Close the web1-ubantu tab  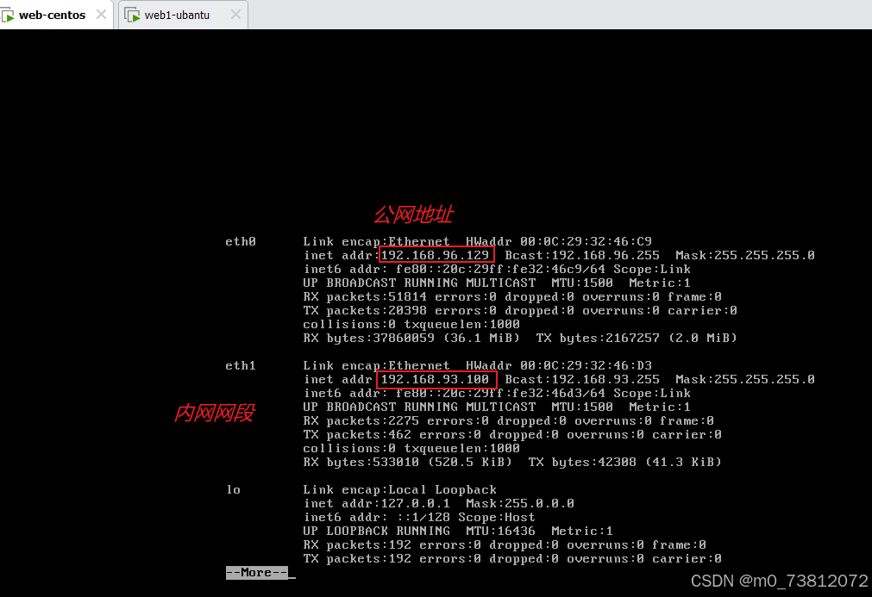pos(235,15)
